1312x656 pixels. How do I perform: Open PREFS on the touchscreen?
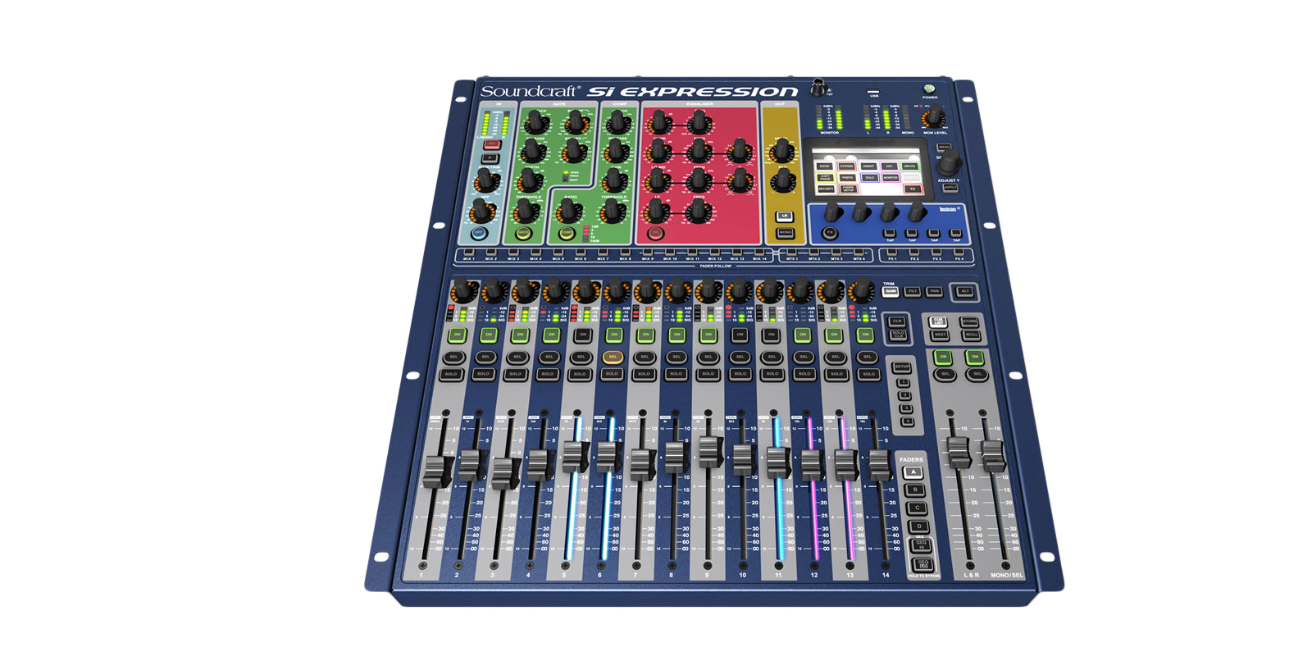[847, 177]
